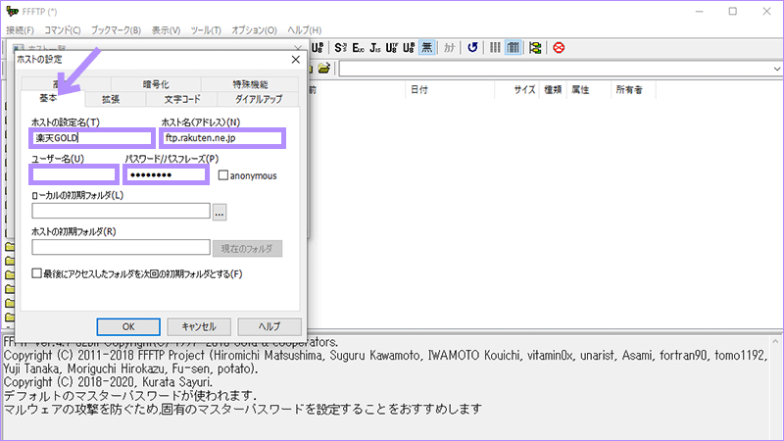Image resolution: width=784 pixels, height=441 pixels.
Task: Switch to the 暗号化 tab
Action: pyautogui.click(x=156, y=84)
